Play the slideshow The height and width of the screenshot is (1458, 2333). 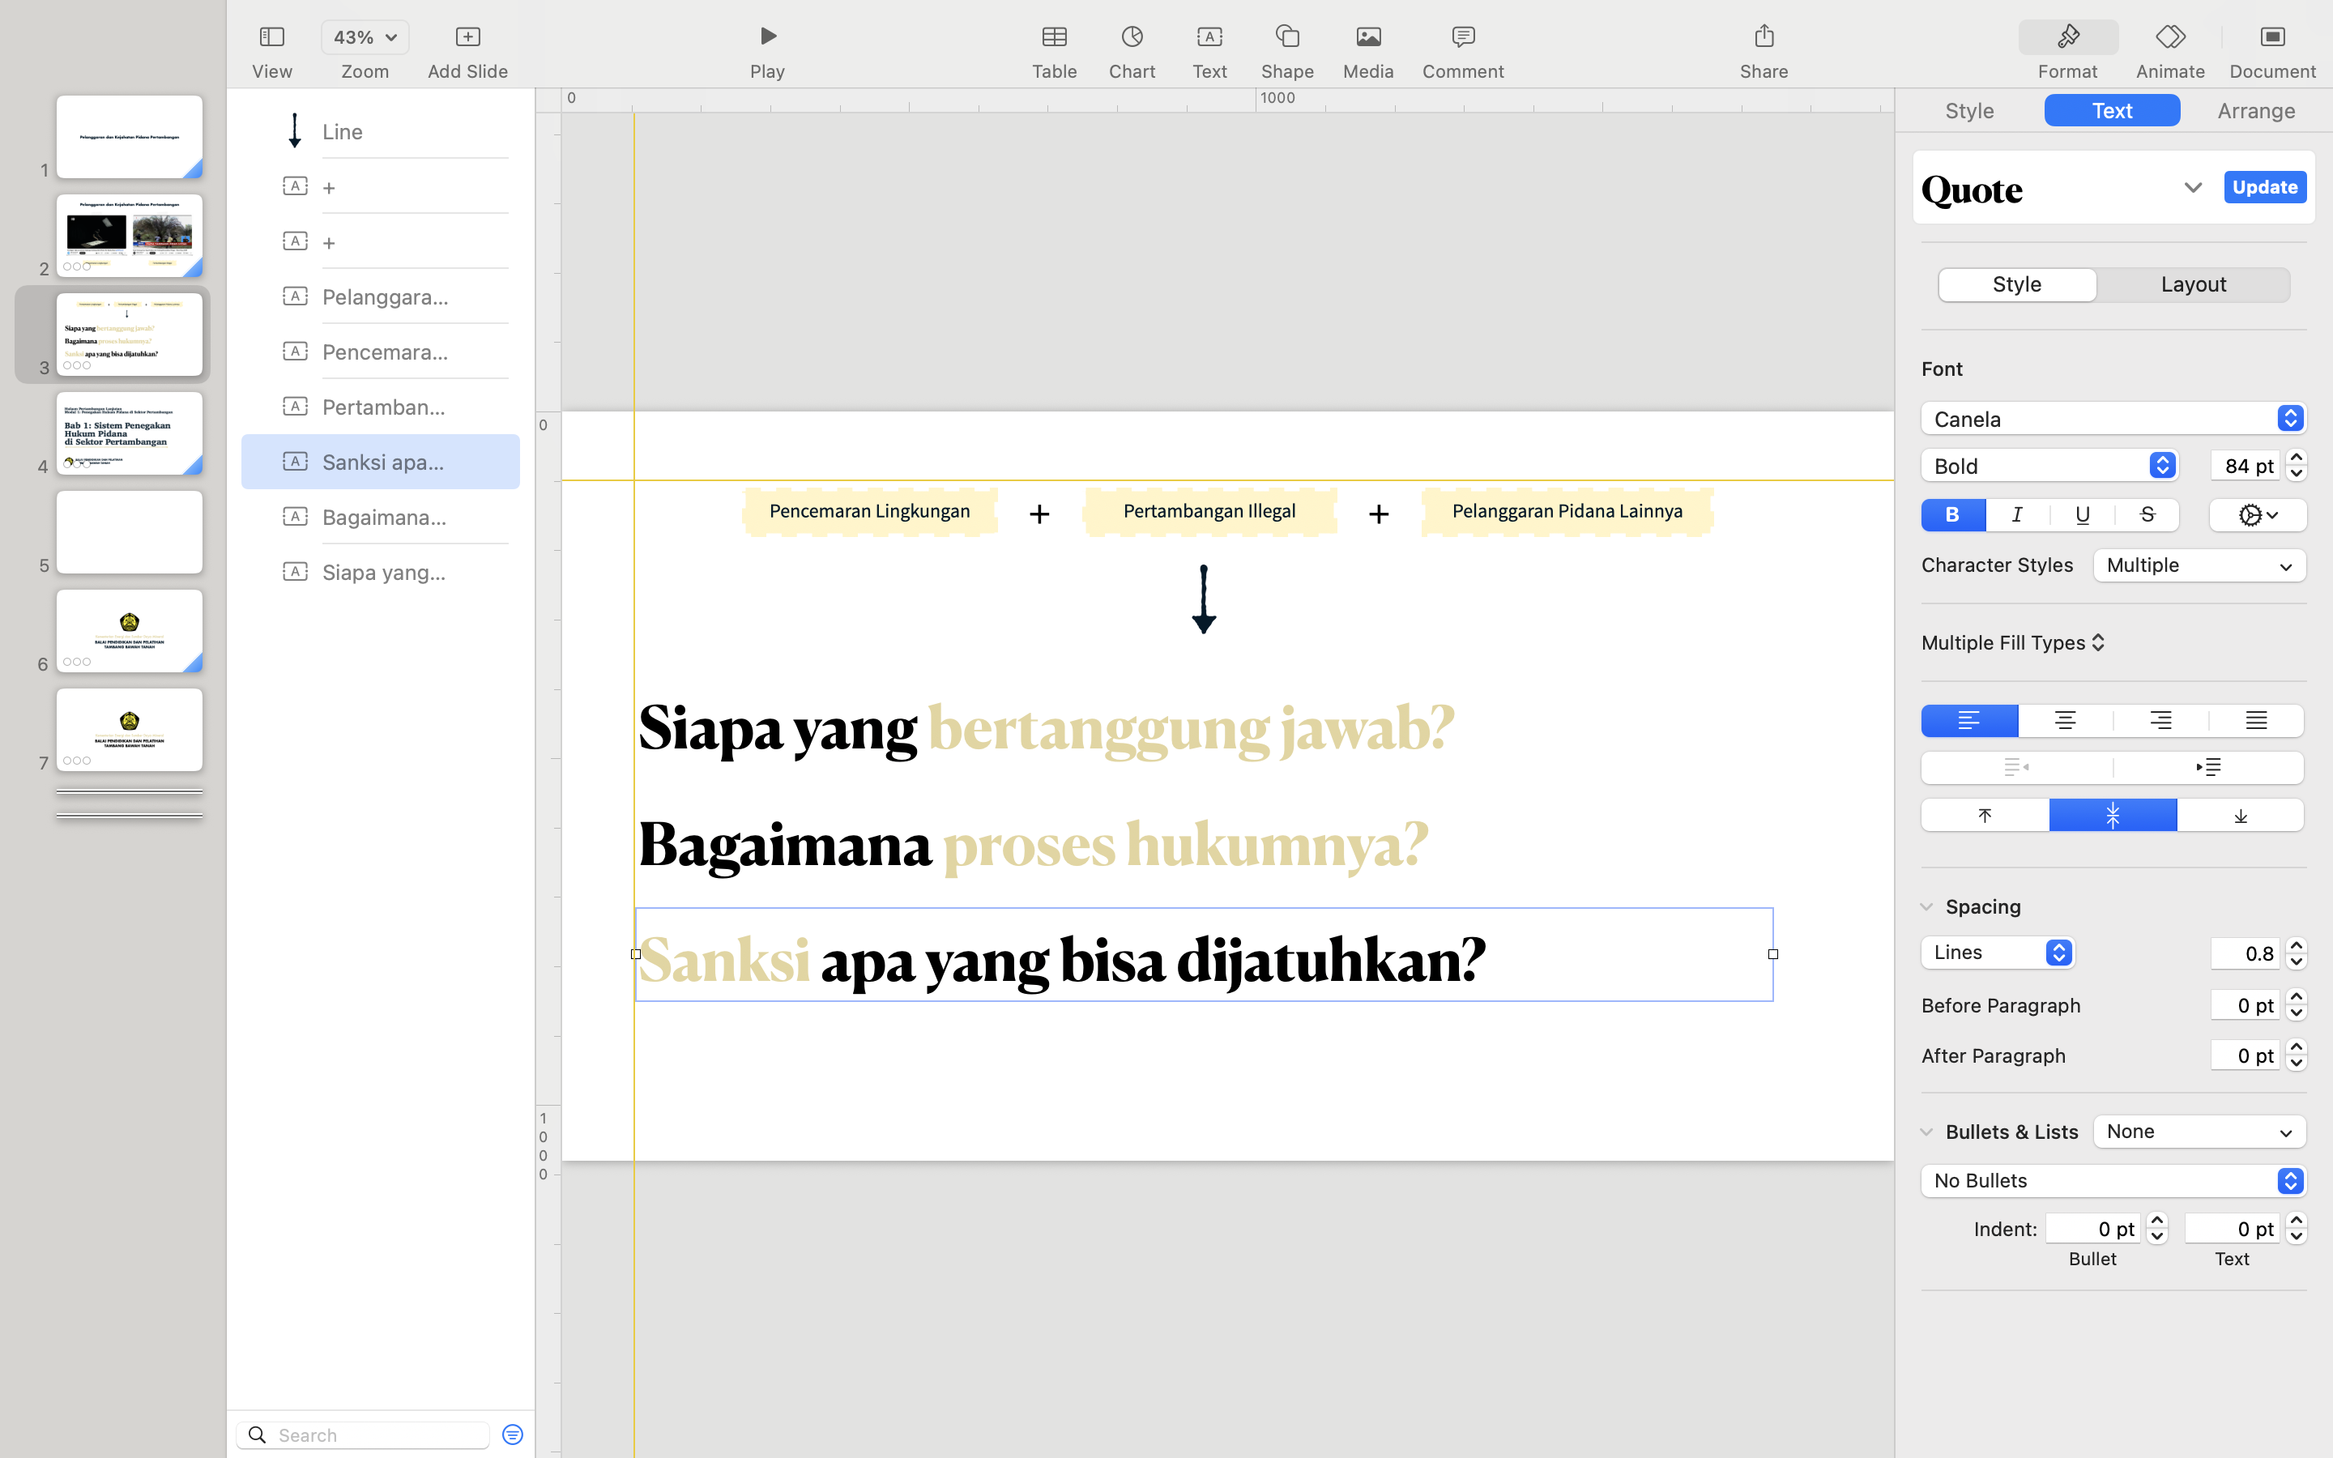point(767,37)
